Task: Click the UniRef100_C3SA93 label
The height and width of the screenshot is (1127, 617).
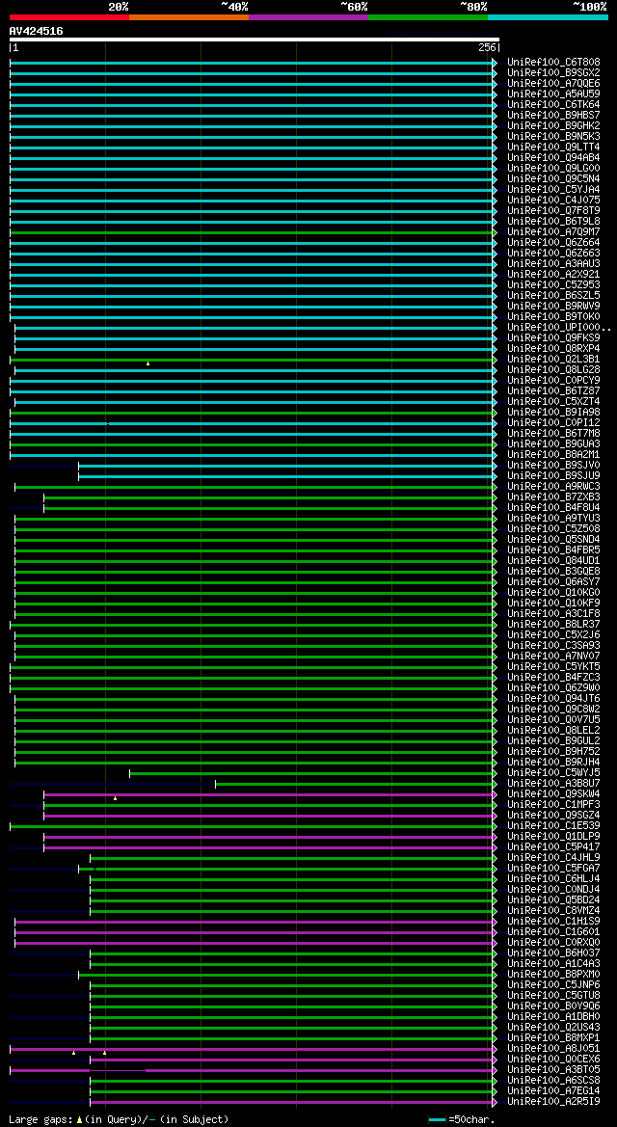Action: pos(553,645)
